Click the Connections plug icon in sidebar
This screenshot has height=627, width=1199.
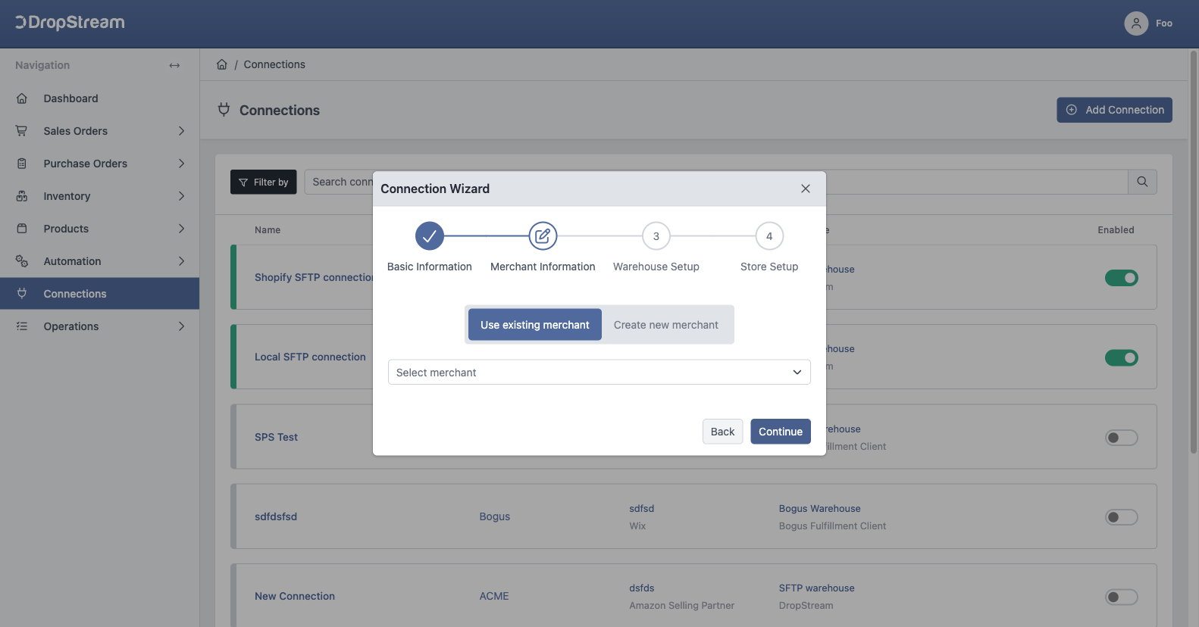[x=22, y=294]
